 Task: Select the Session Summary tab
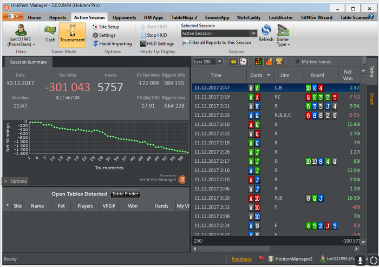pos(28,62)
